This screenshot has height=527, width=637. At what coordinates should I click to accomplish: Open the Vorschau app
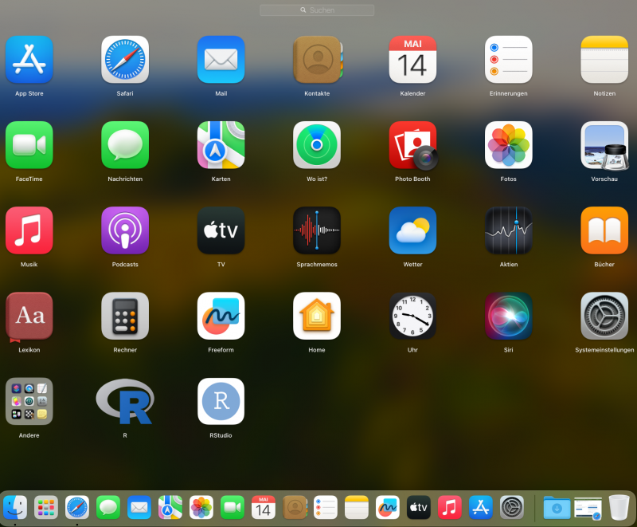(604, 145)
